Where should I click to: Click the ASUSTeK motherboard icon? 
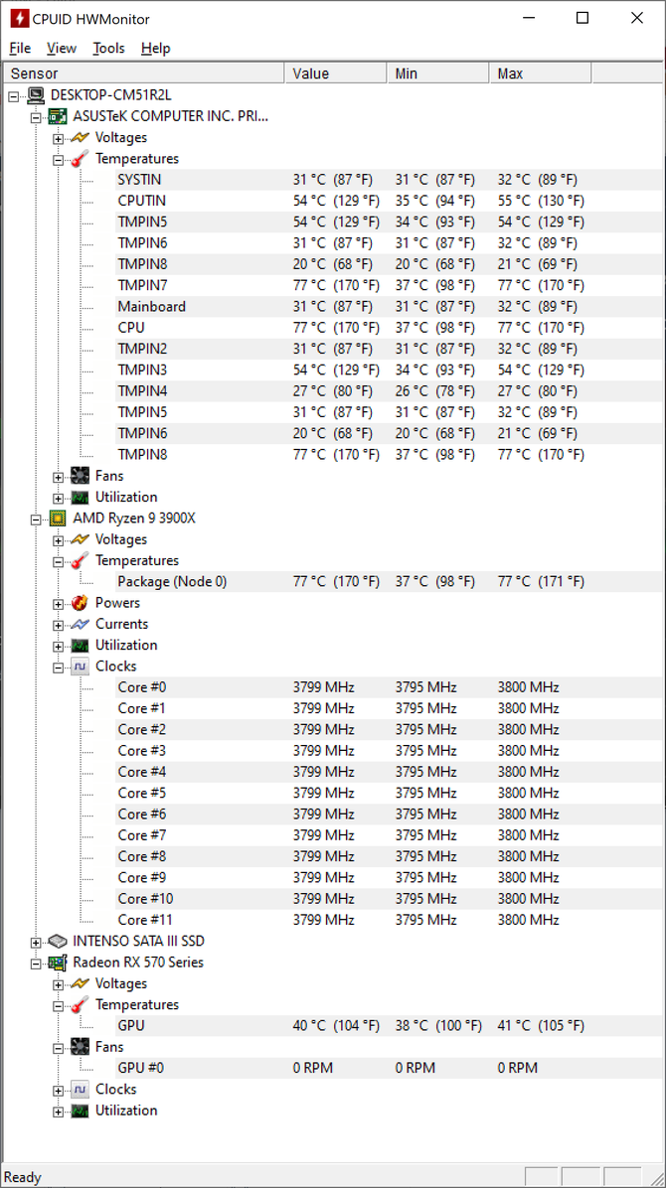(x=57, y=116)
